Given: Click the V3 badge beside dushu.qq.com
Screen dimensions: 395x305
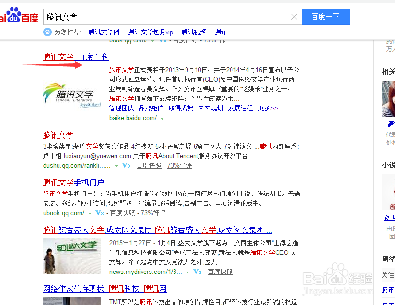Looking at the screenshot, I should pos(126,165).
